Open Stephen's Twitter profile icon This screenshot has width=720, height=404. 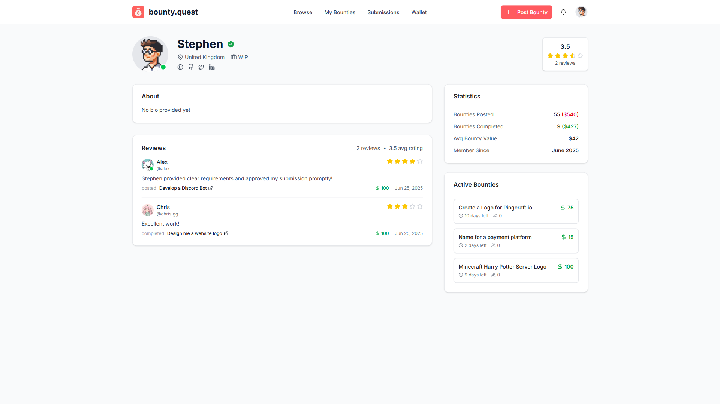(201, 67)
